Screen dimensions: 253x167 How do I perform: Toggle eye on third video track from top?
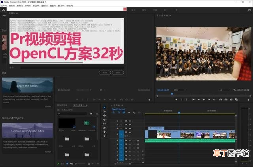point(130,128)
